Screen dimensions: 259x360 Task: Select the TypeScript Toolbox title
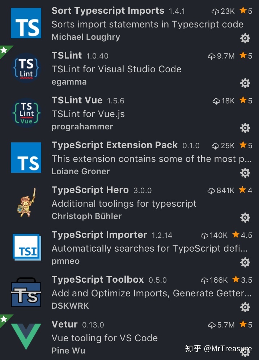98,279
